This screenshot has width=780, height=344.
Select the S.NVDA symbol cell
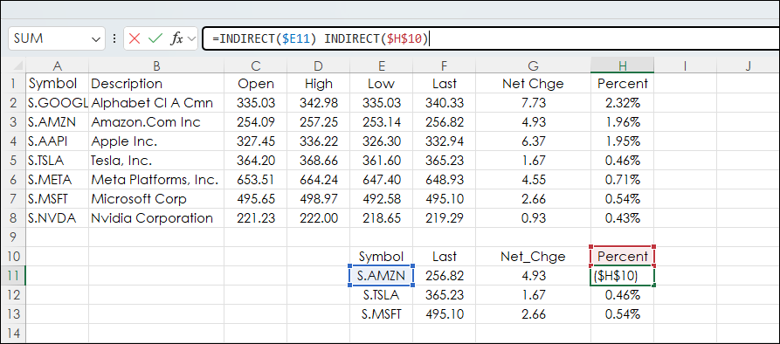tap(57, 217)
